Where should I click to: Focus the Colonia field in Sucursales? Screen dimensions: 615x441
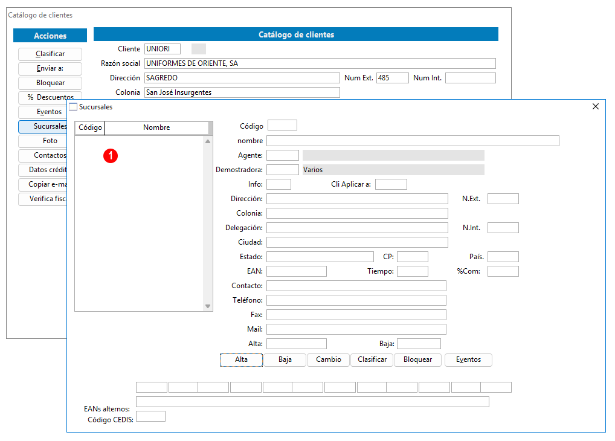point(357,213)
